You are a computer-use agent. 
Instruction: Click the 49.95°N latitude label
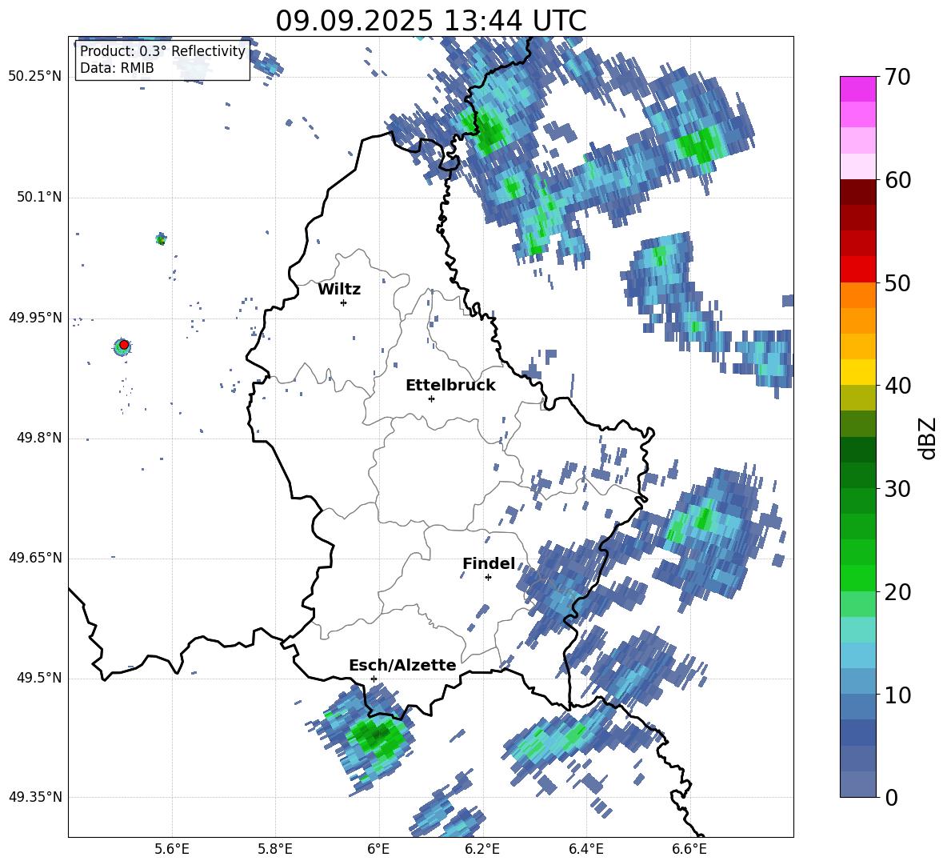[35, 318]
